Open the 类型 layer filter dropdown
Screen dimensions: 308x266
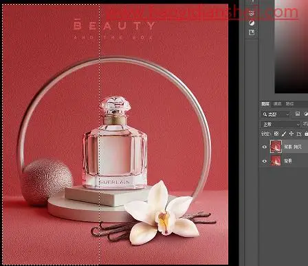point(276,114)
